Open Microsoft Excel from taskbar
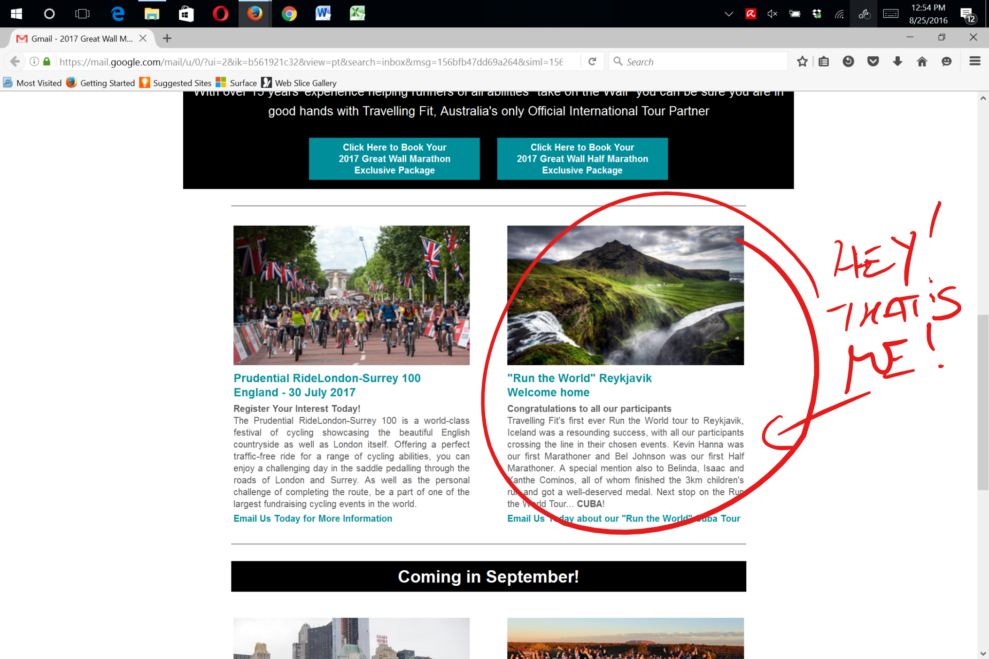The height and width of the screenshot is (659, 989). click(x=357, y=14)
